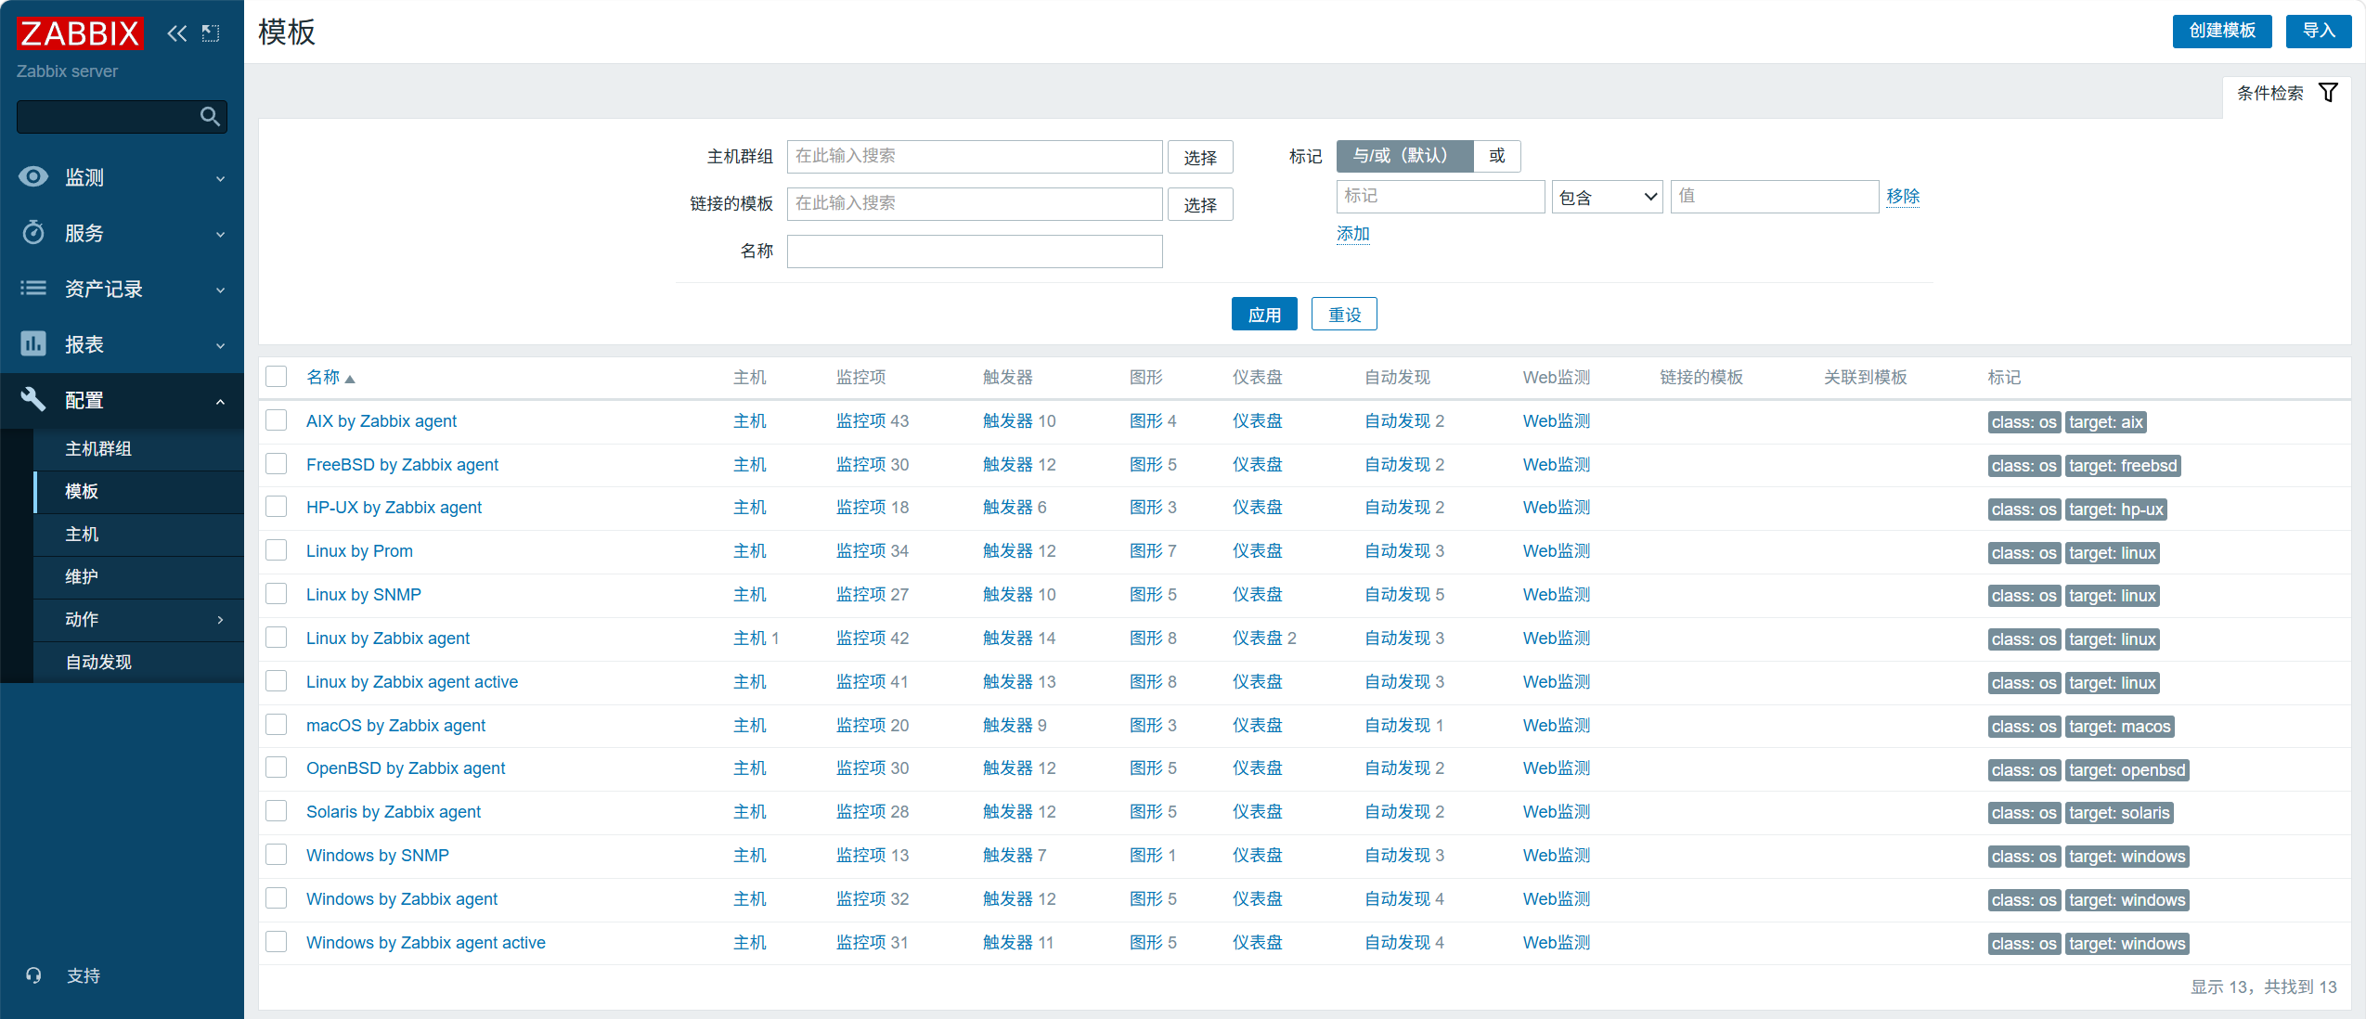This screenshot has width=2366, height=1019.
Task: Select the macOS by Zabbix agent checkbox
Action: point(277,724)
